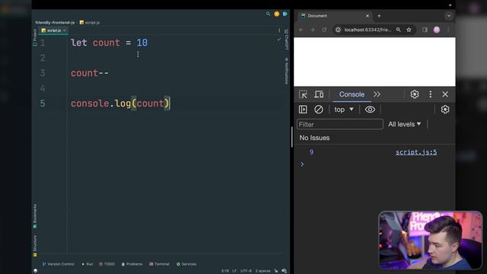The height and width of the screenshot is (274, 487).
Task: Click the cursor position indicator in status bar
Action: [x=225, y=271]
